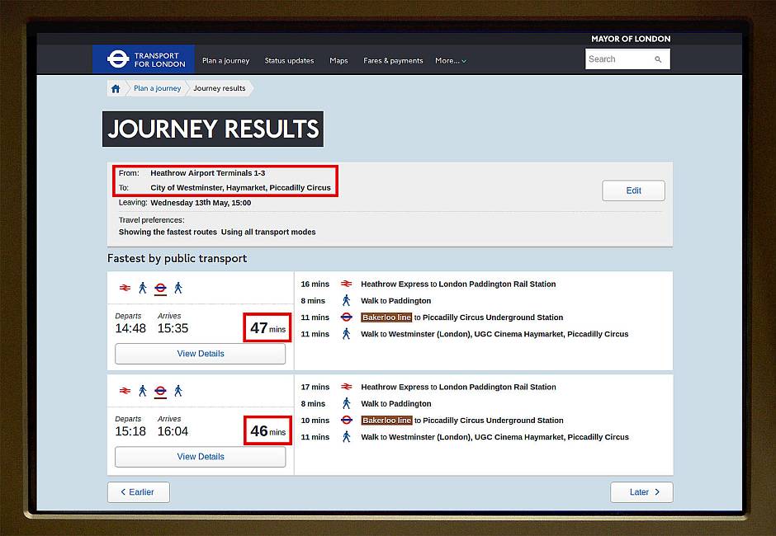
Task: Show Later journeys
Action: [x=641, y=492]
